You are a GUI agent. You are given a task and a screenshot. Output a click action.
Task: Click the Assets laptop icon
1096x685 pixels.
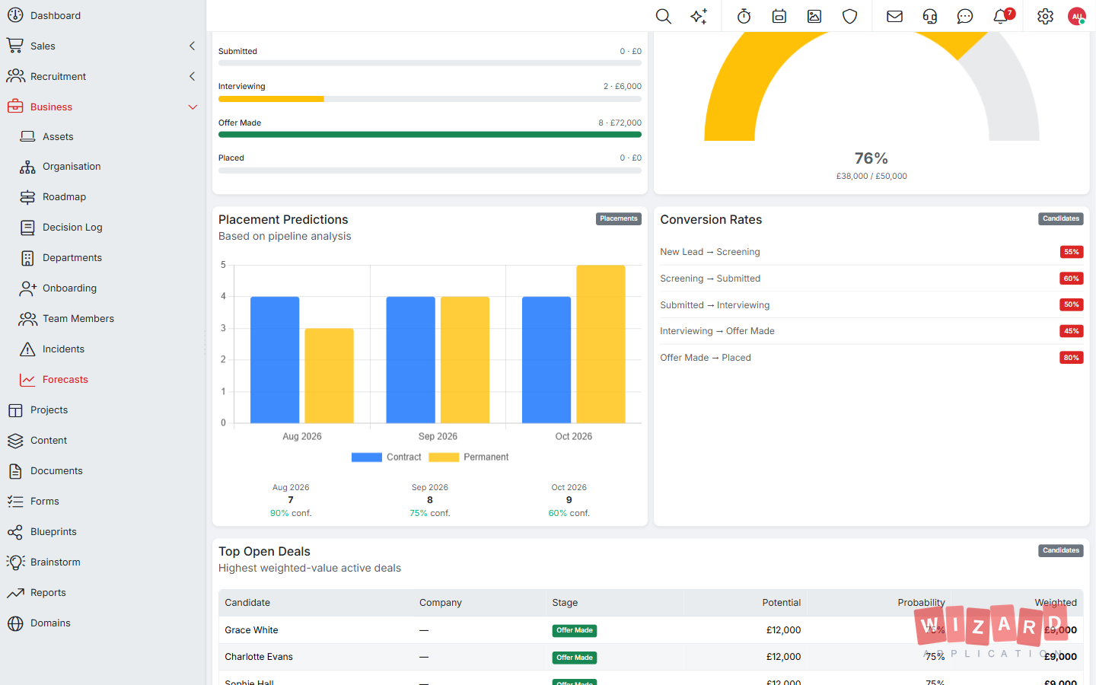click(x=27, y=136)
